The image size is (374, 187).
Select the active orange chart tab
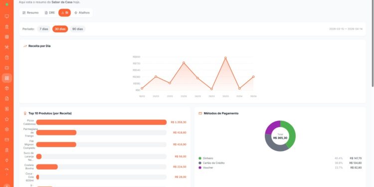pyautogui.click(x=64, y=12)
